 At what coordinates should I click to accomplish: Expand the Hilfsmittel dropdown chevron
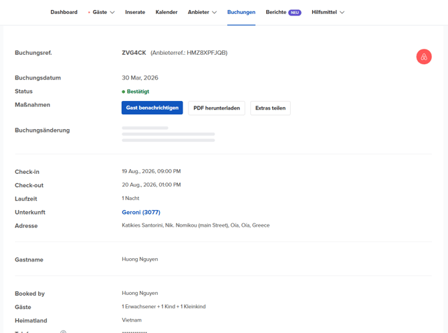[x=342, y=12]
